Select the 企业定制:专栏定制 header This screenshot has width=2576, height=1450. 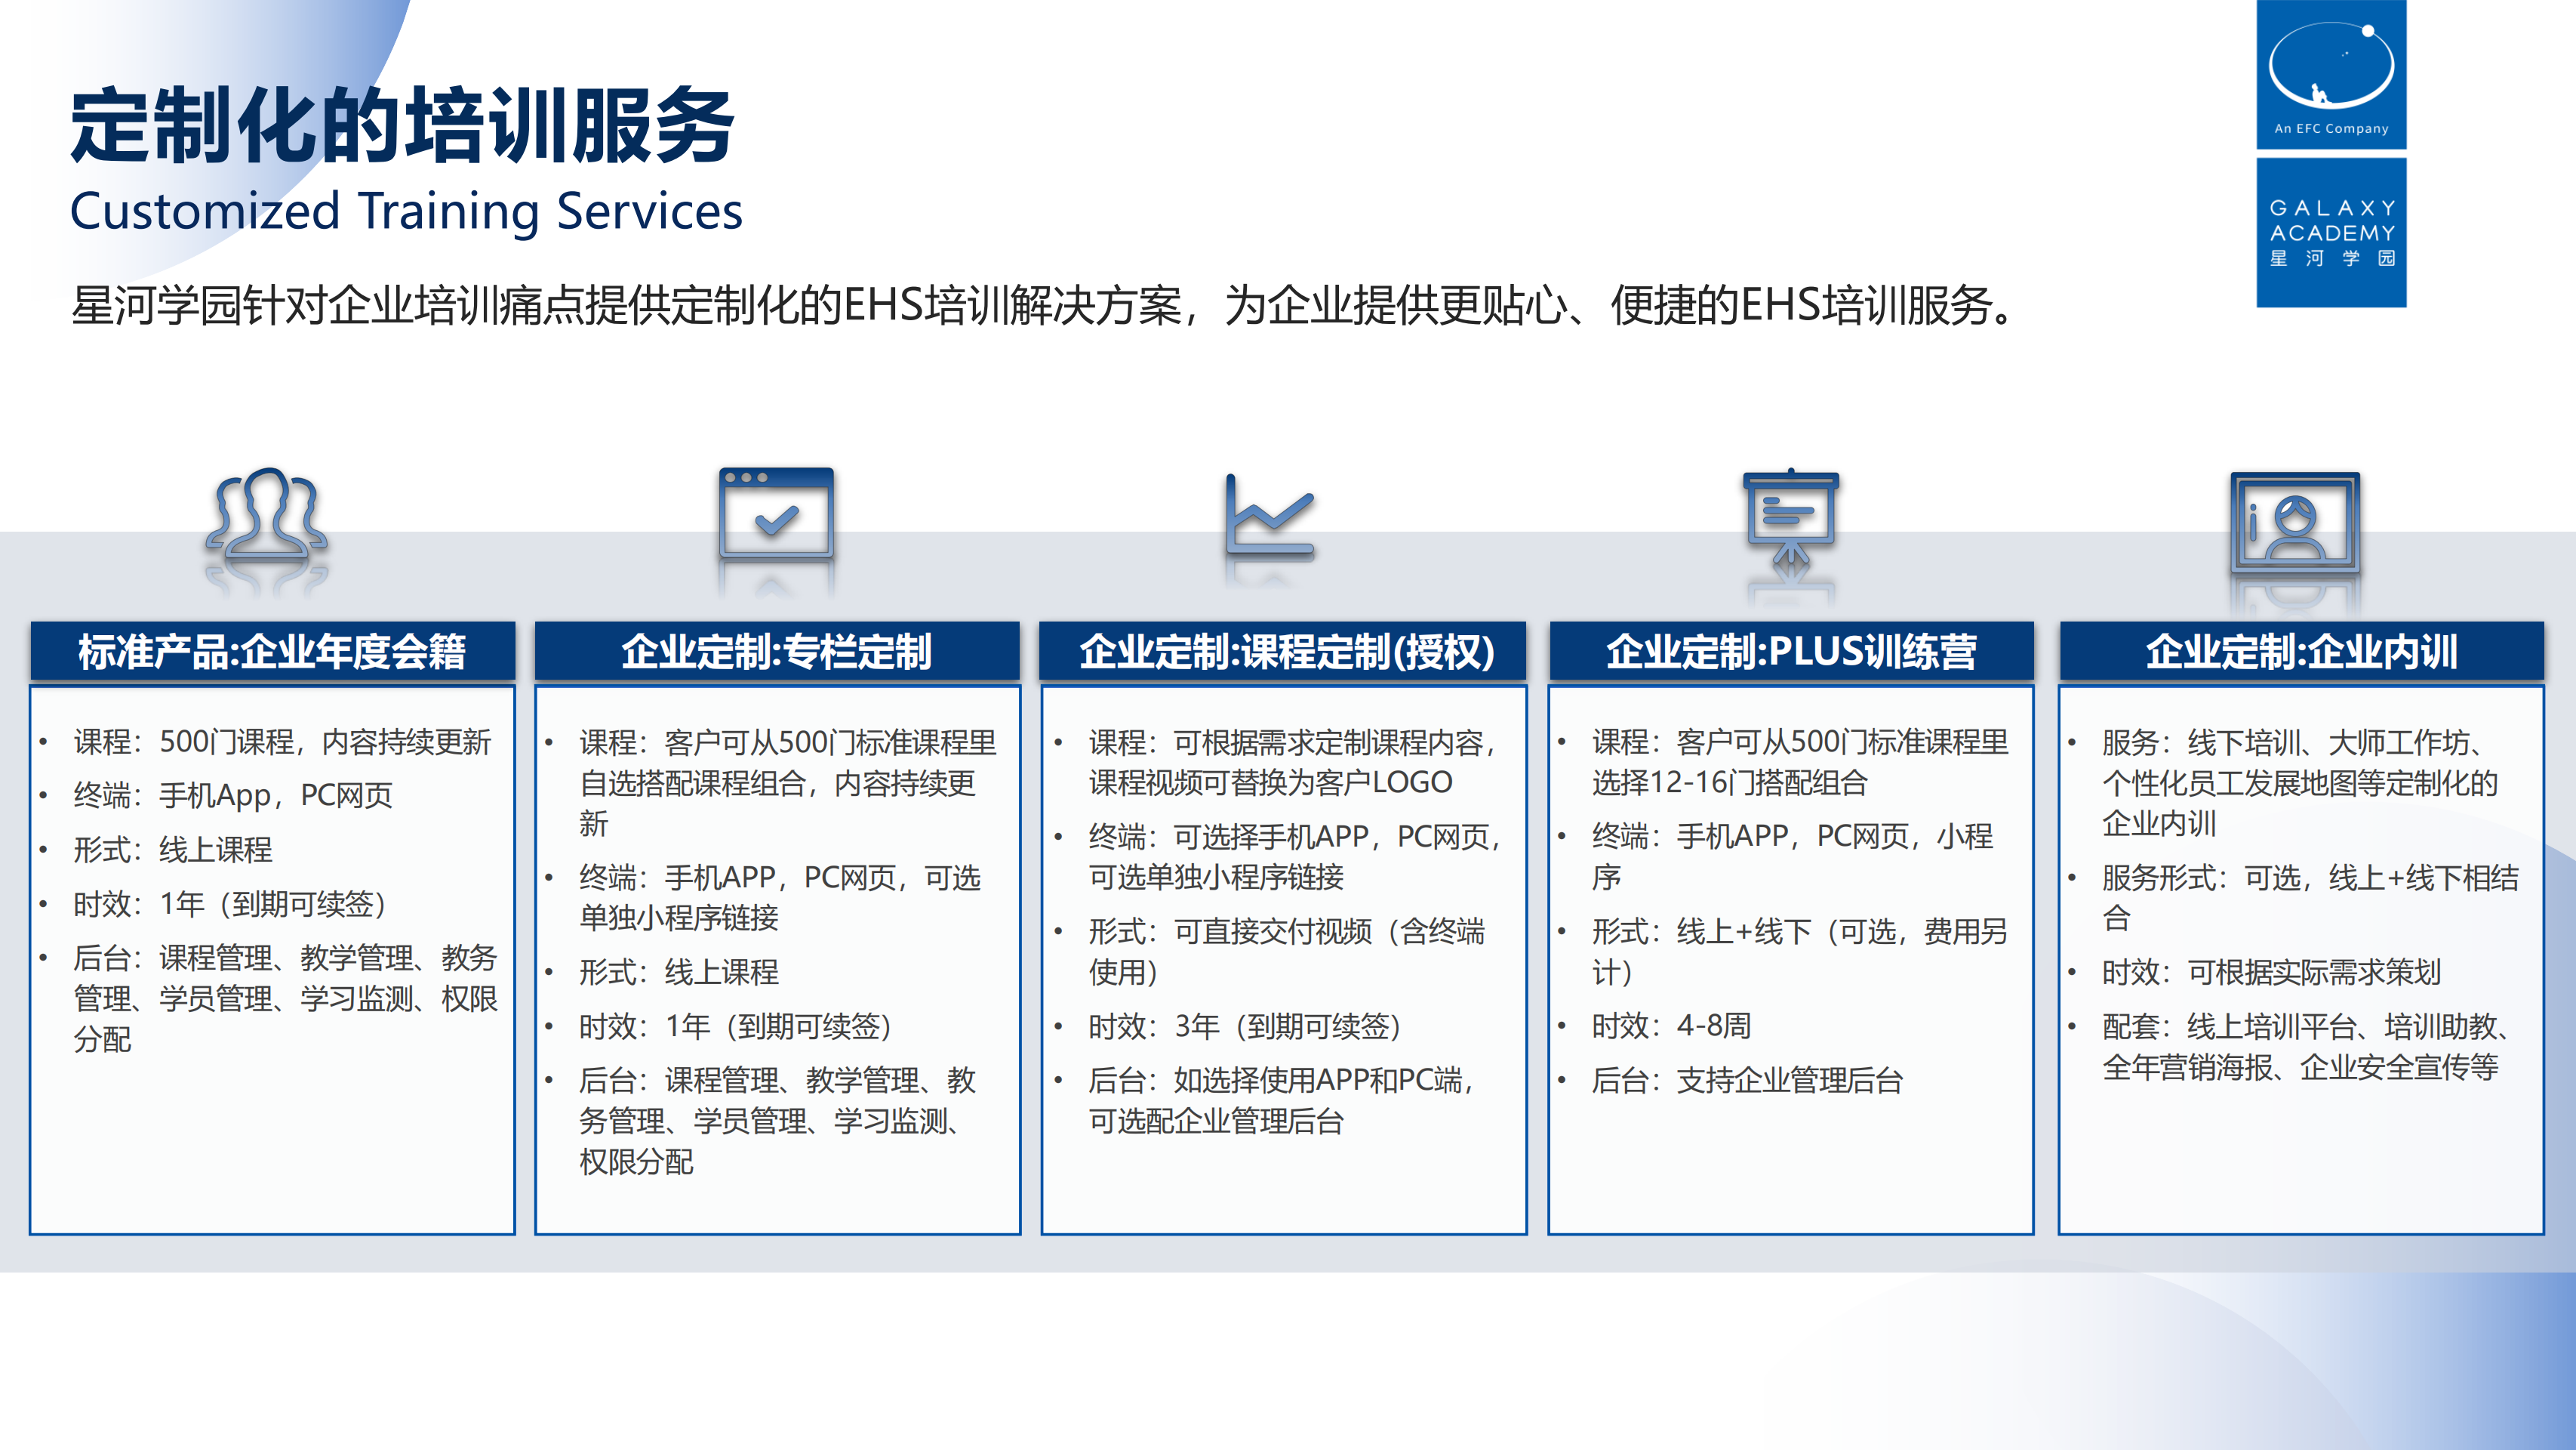click(777, 652)
